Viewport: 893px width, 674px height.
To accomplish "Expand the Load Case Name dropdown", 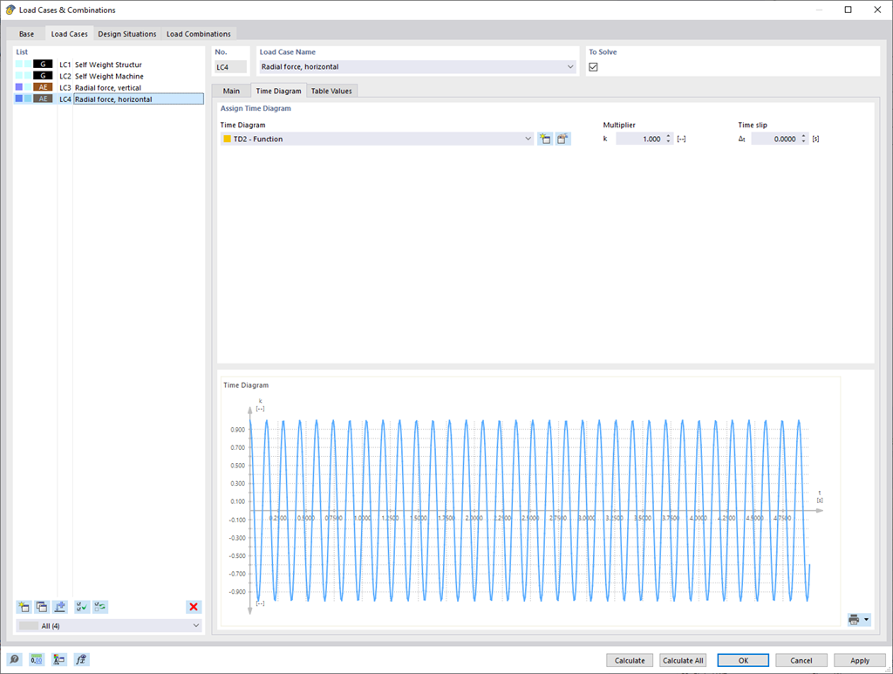I will [570, 66].
